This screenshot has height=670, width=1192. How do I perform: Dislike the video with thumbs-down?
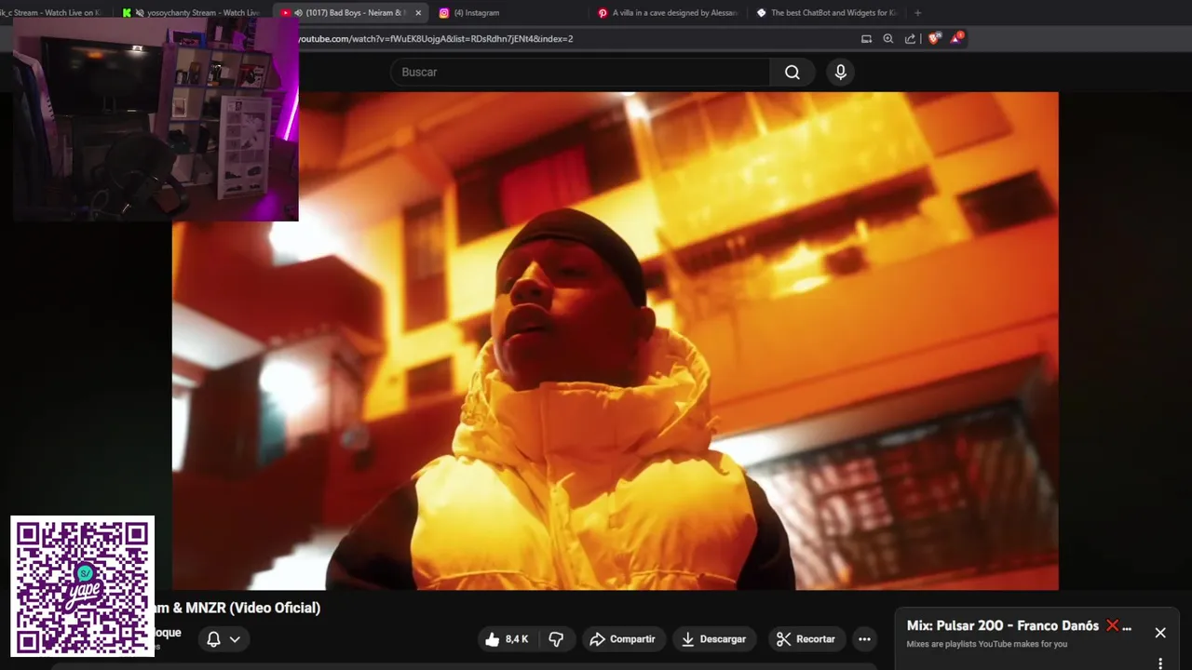click(557, 639)
